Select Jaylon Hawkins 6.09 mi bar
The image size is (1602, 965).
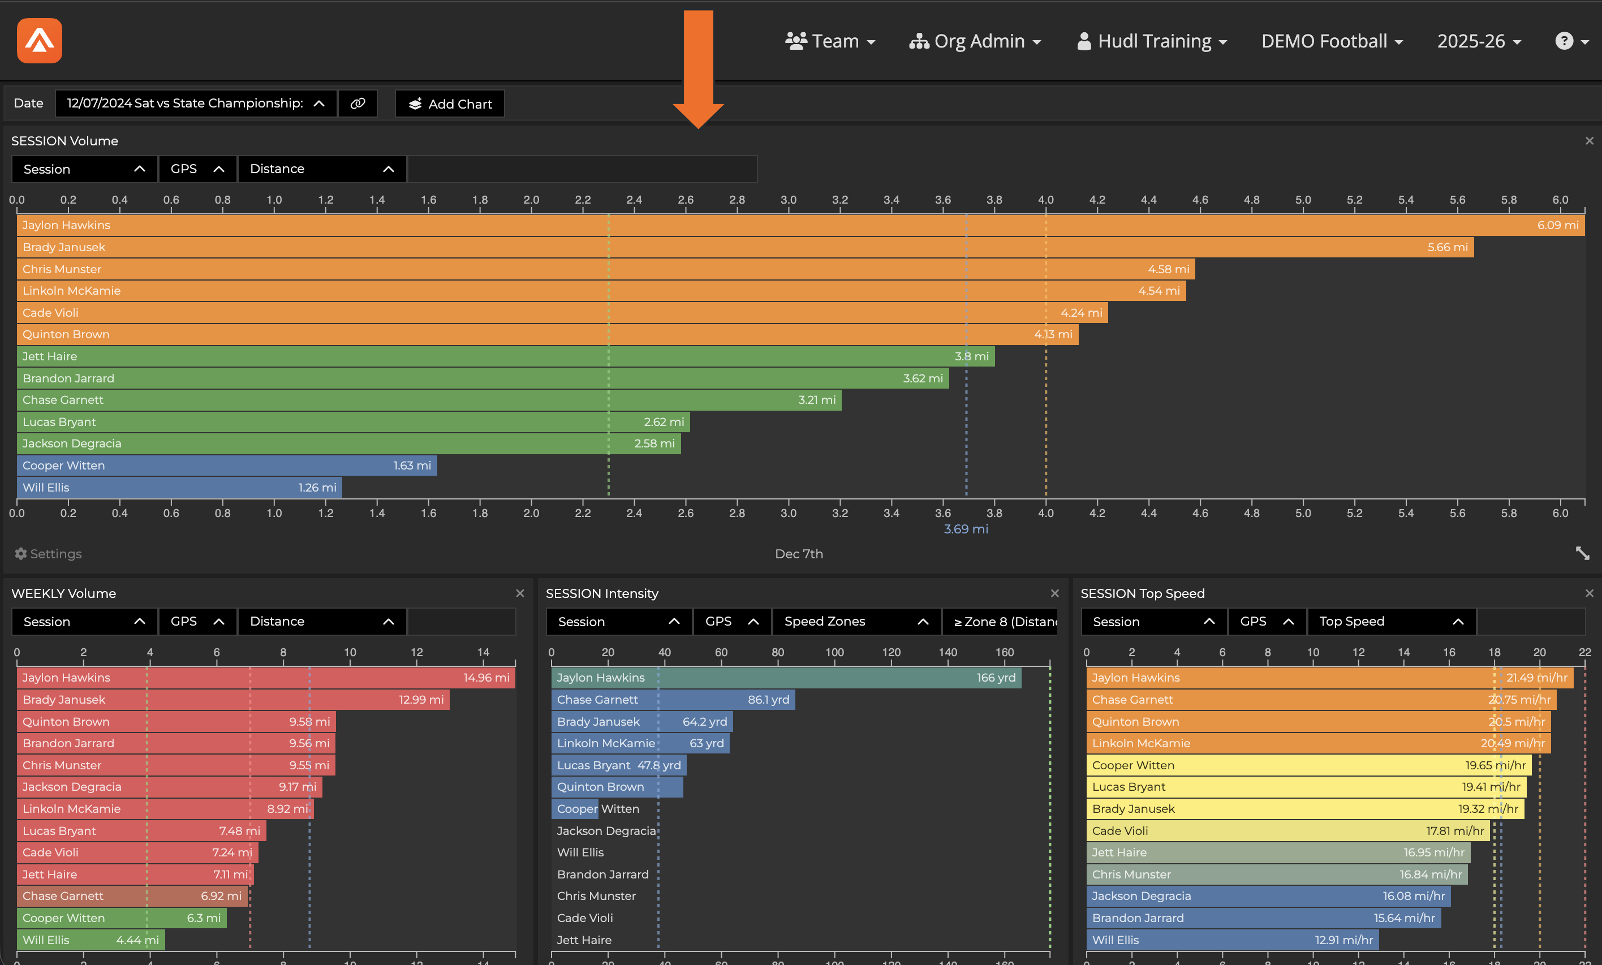[801, 225]
